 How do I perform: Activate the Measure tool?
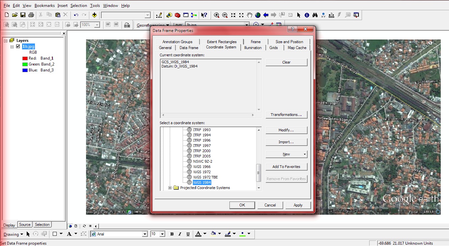[x=331, y=15]
